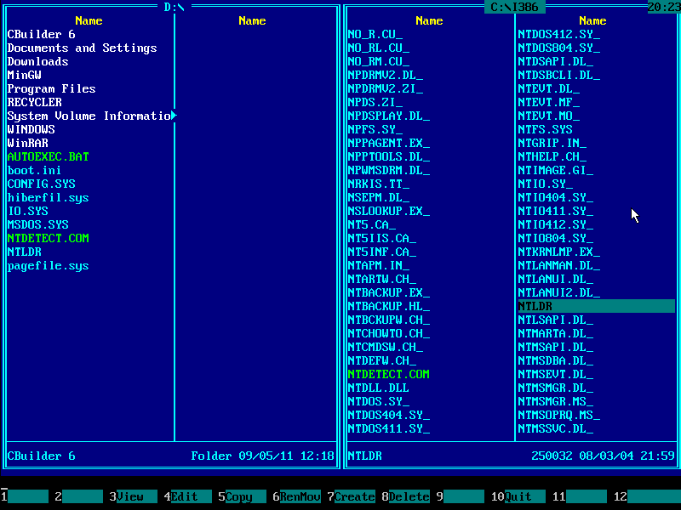
Task: Select AUTOEXEC.BAT in the D: panel
Action: tap(49, 156)
